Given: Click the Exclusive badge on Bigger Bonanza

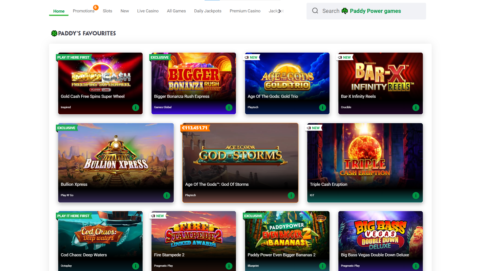Looking at the screenshot, I should click(x=160, y=57).
